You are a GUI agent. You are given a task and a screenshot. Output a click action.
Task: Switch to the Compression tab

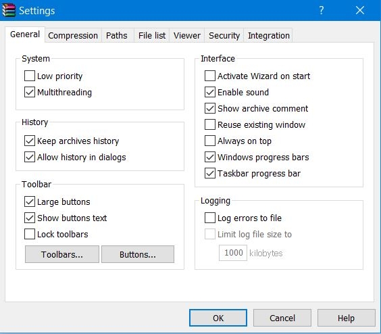(x=73, y=36)
